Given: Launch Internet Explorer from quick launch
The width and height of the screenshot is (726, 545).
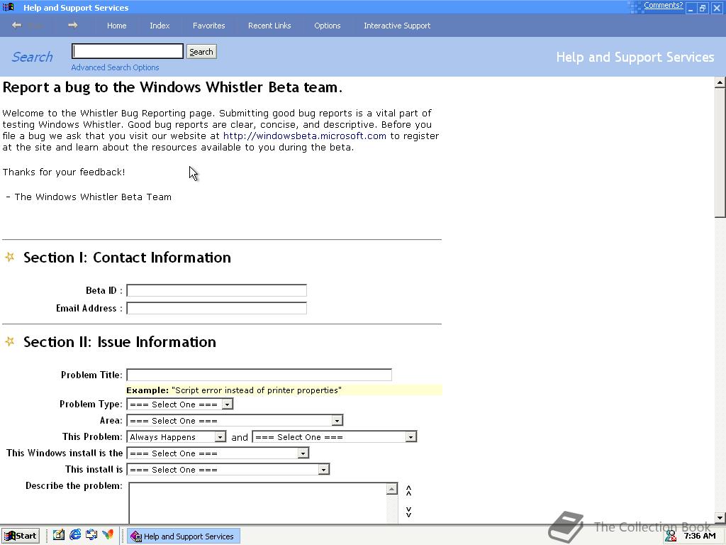Looking at the screenshot, I should [75, 535].
